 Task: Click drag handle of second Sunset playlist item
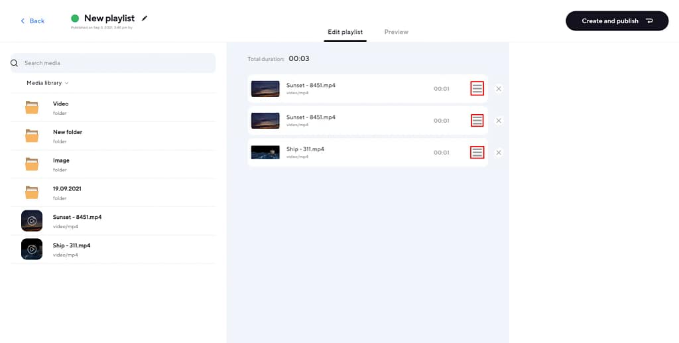coord(477,121)
